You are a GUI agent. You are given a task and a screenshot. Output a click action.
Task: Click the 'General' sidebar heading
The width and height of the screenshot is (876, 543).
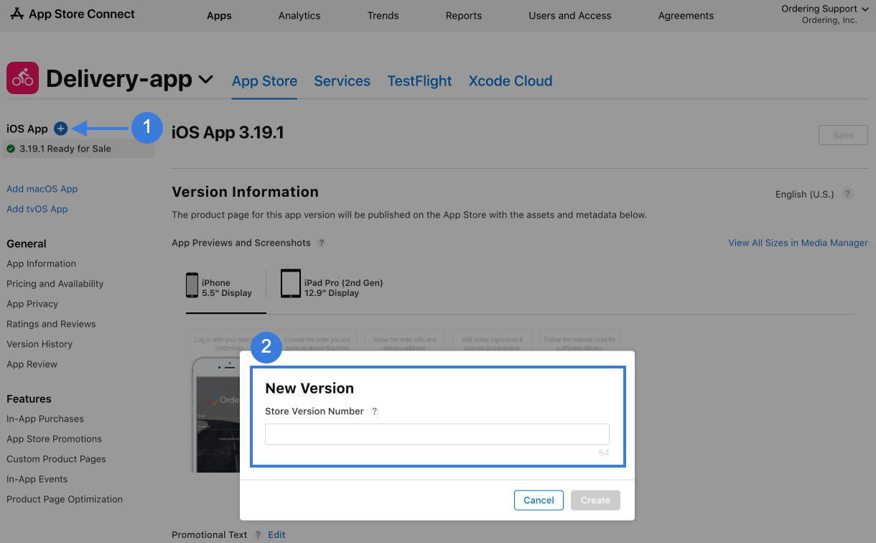coord(27,243)
